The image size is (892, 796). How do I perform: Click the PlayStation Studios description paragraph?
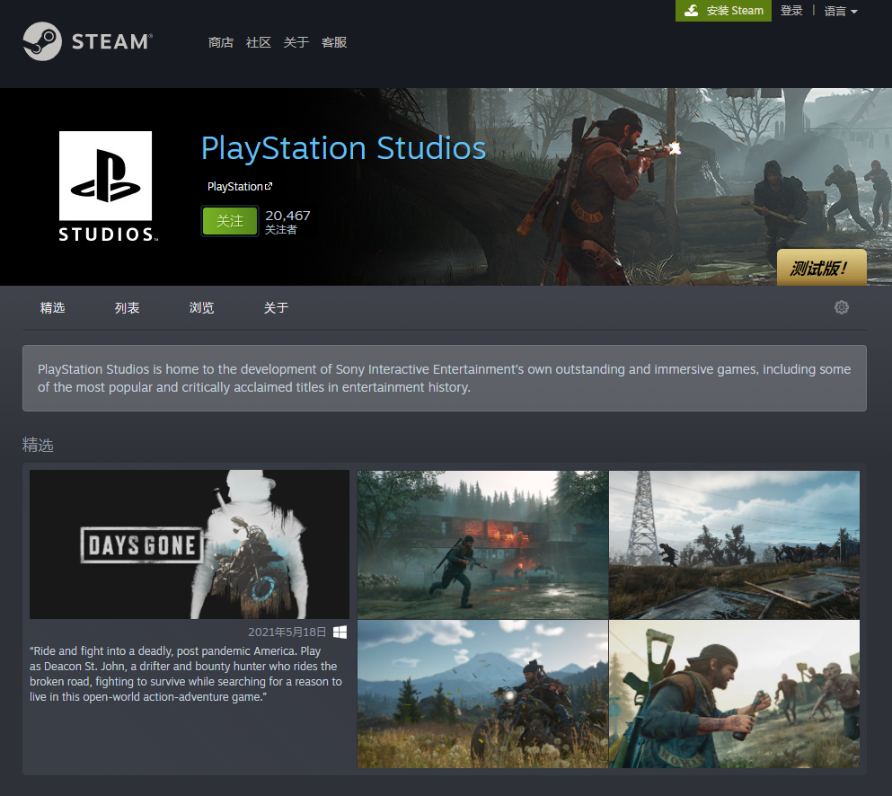click(445, 378)
